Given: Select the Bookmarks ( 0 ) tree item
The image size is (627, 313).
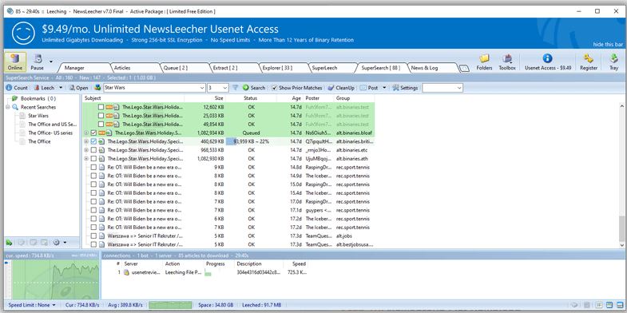Looking at the screenshot, I should click(x=38, y=98).
